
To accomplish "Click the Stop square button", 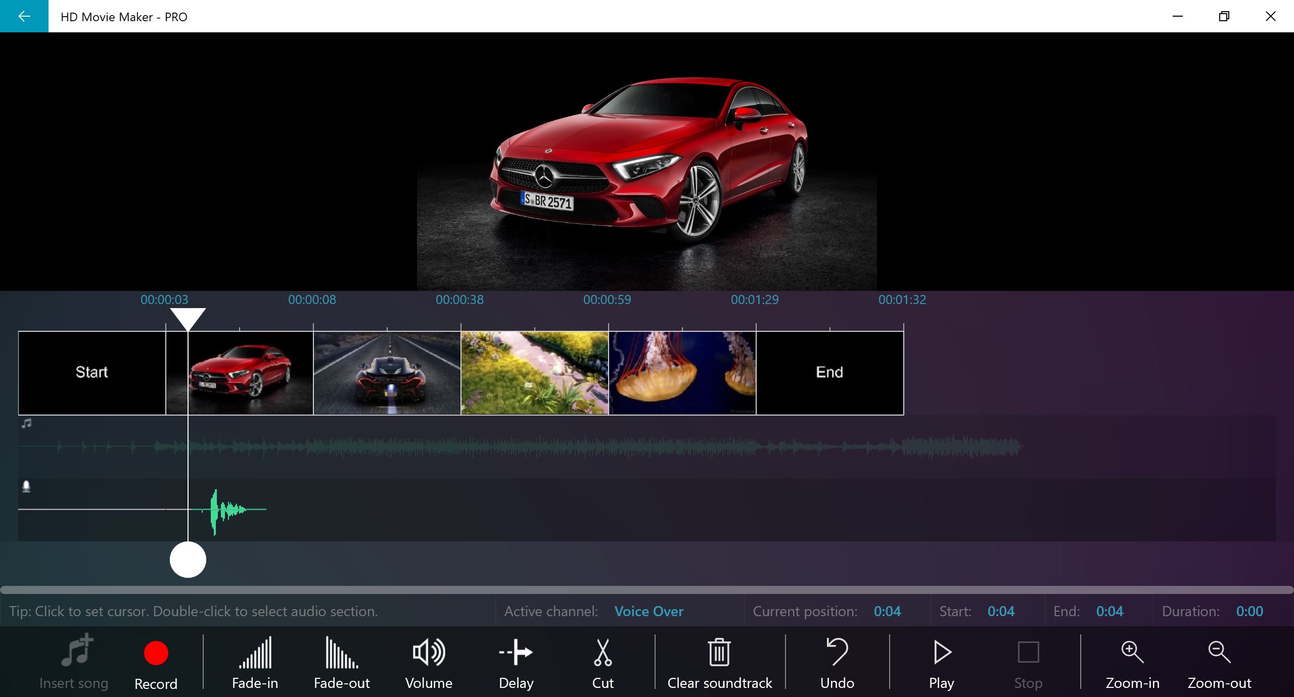I will point(1028,652).
